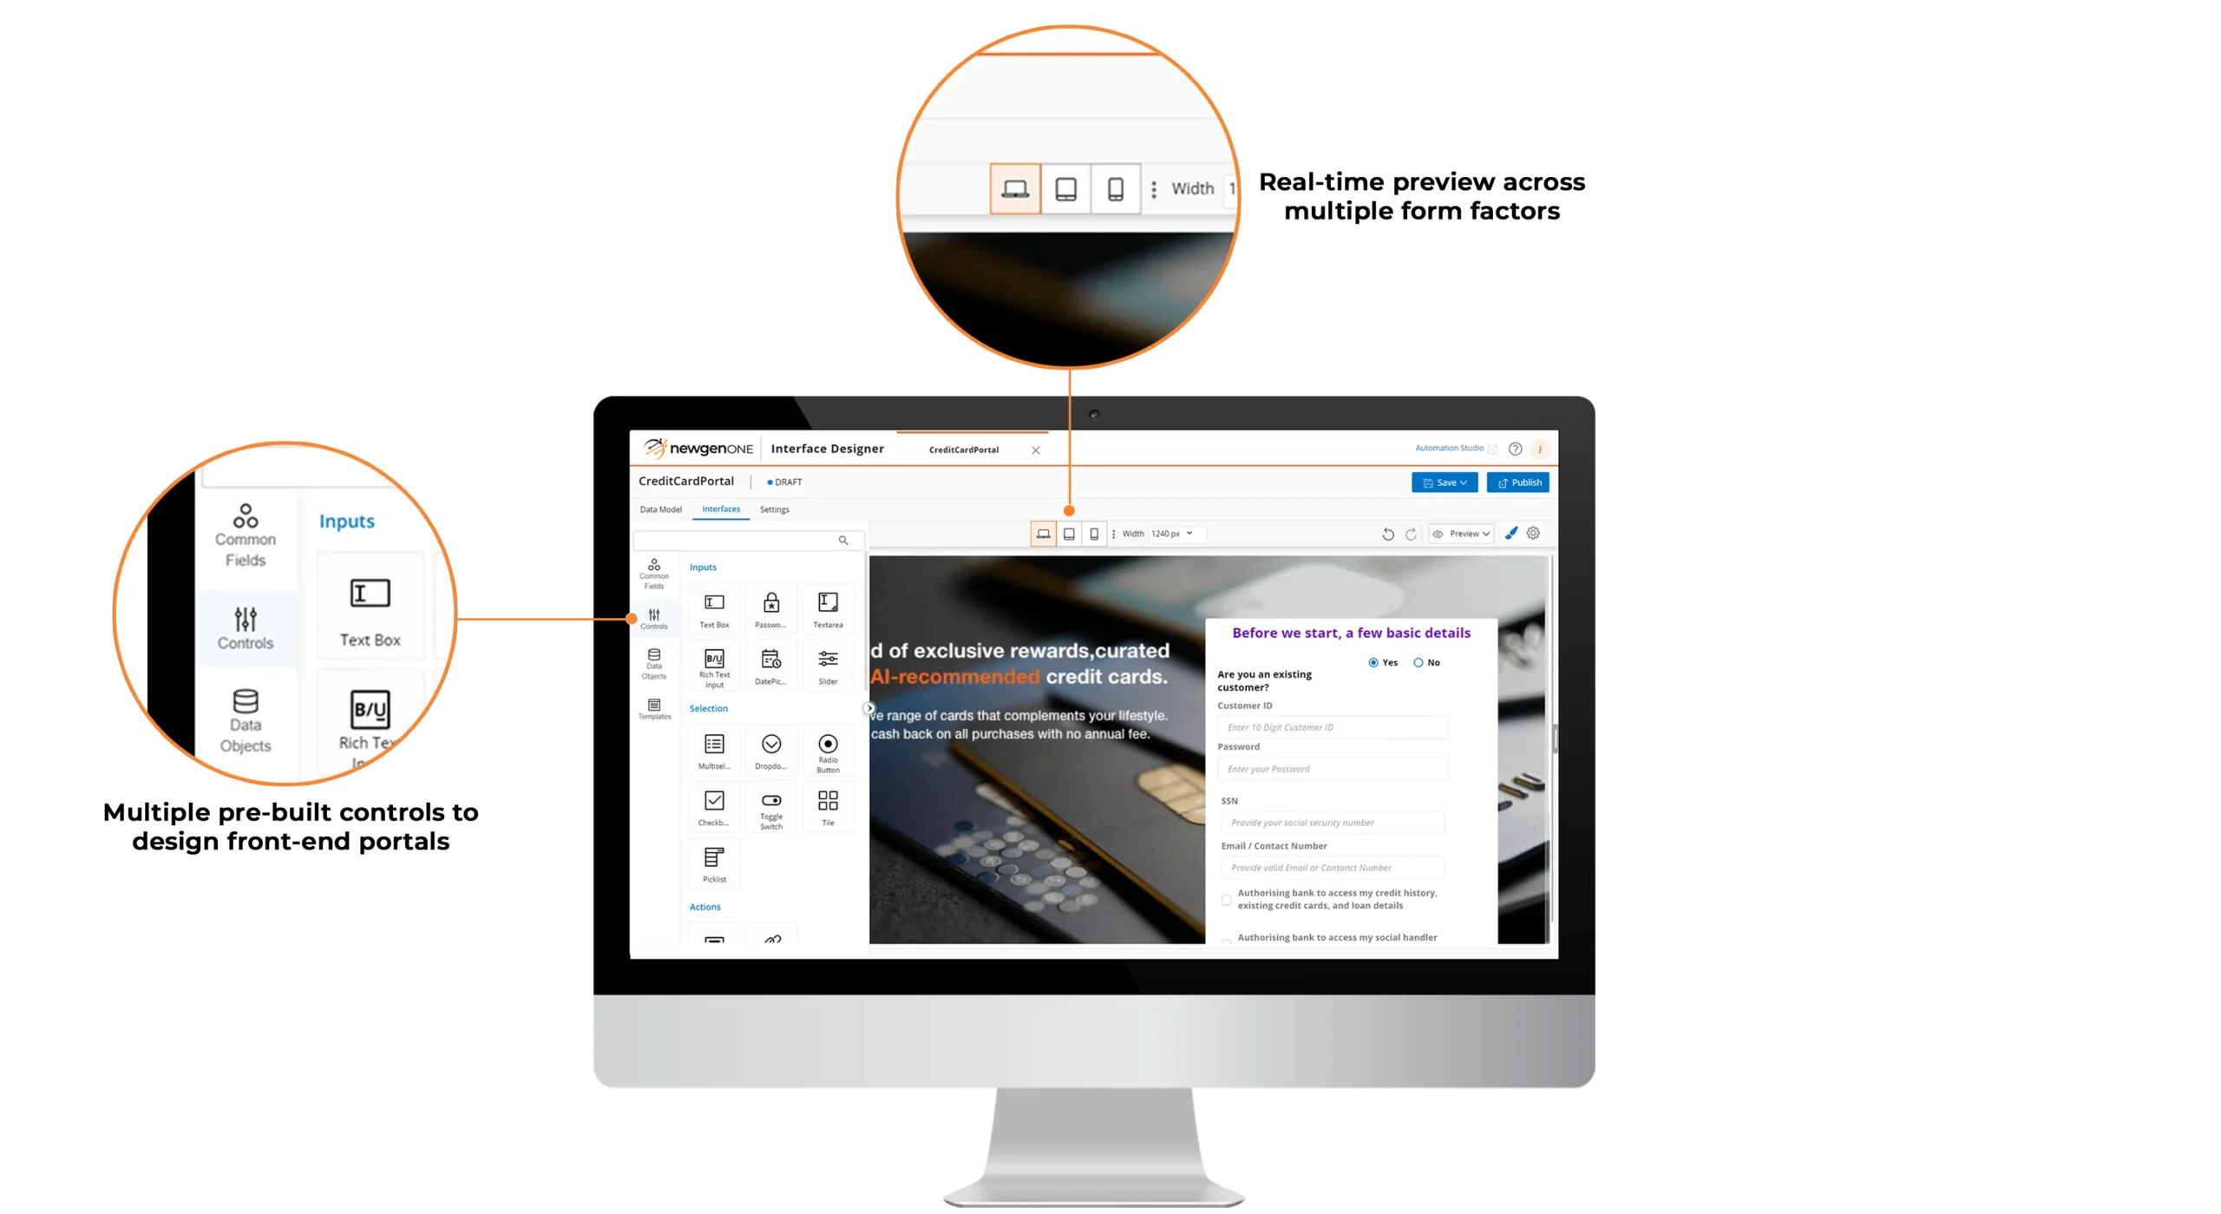Screen dimensions: 2221x1214
Task: Select the Text Box input tool
Action: click(713, 607)
